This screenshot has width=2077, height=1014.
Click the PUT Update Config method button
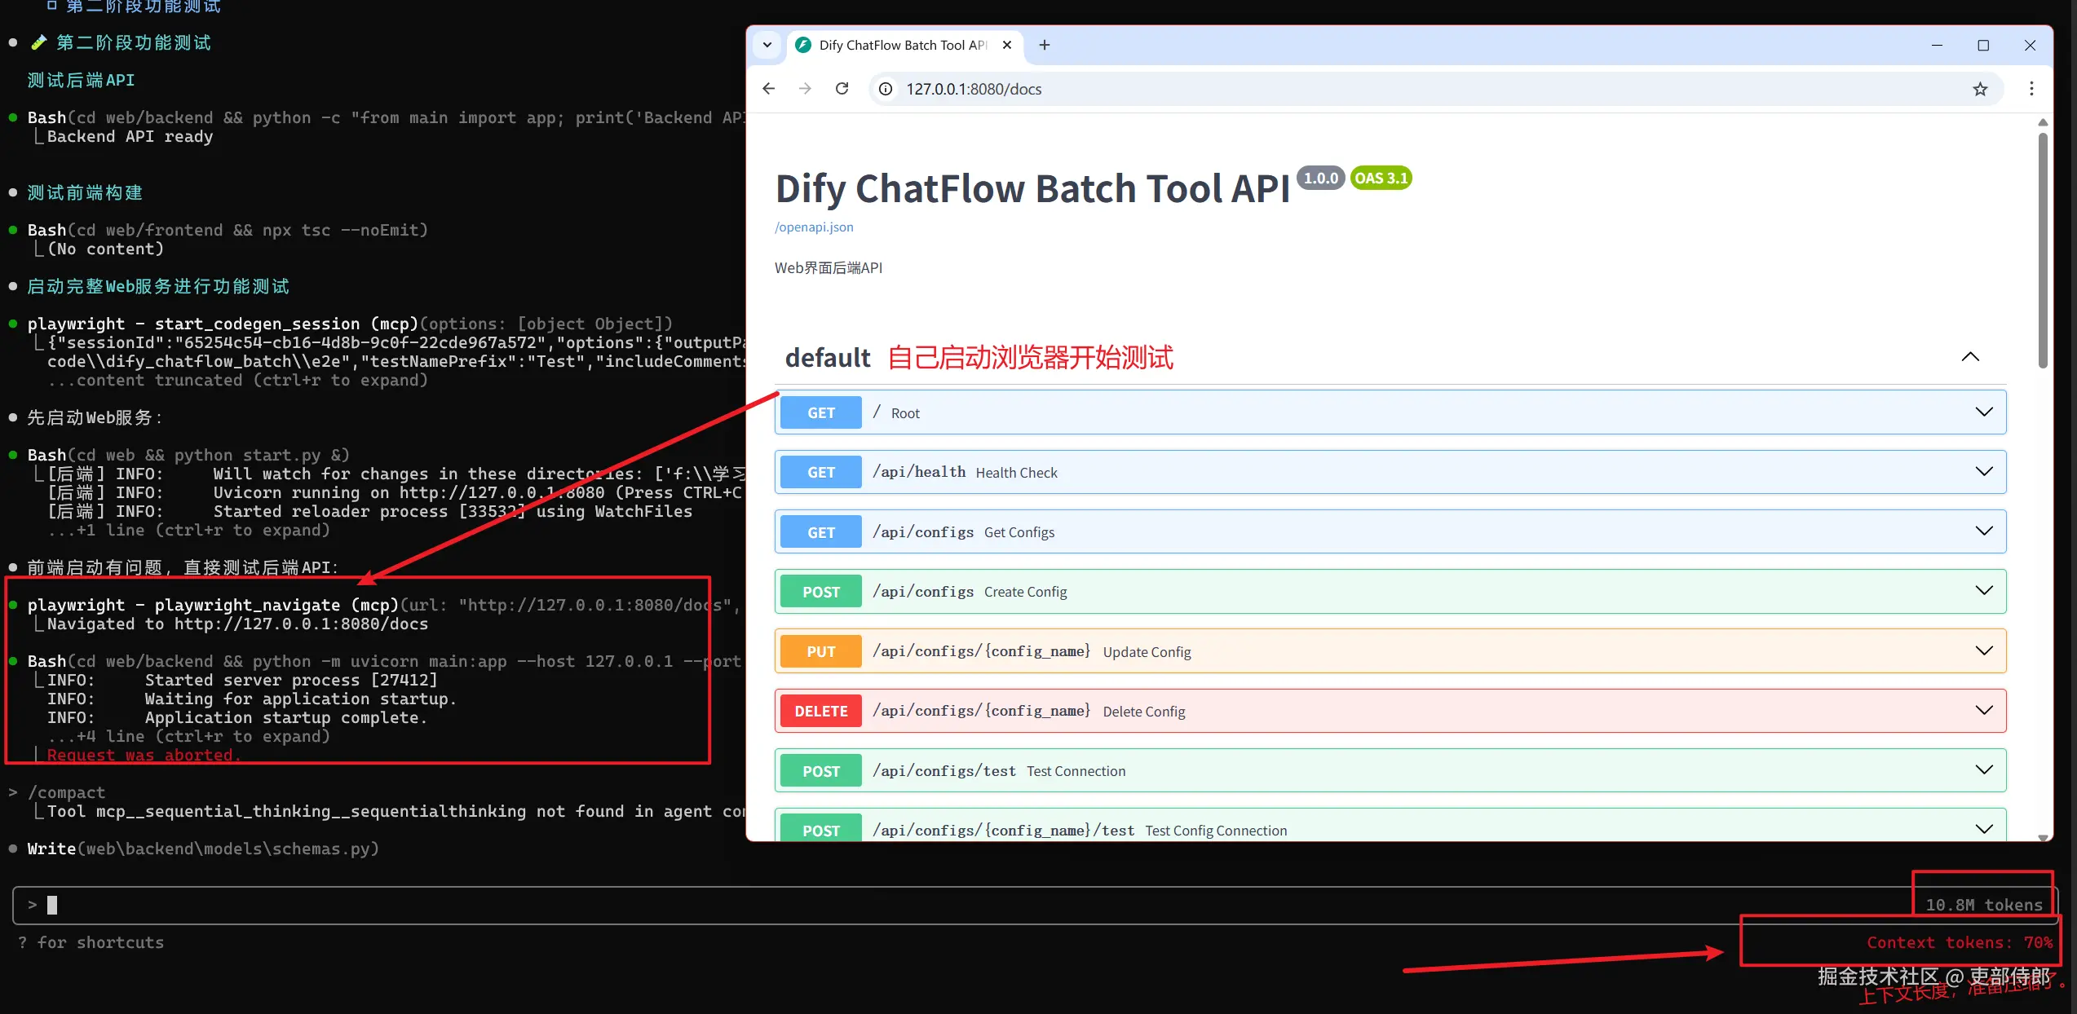pos(820,651)
